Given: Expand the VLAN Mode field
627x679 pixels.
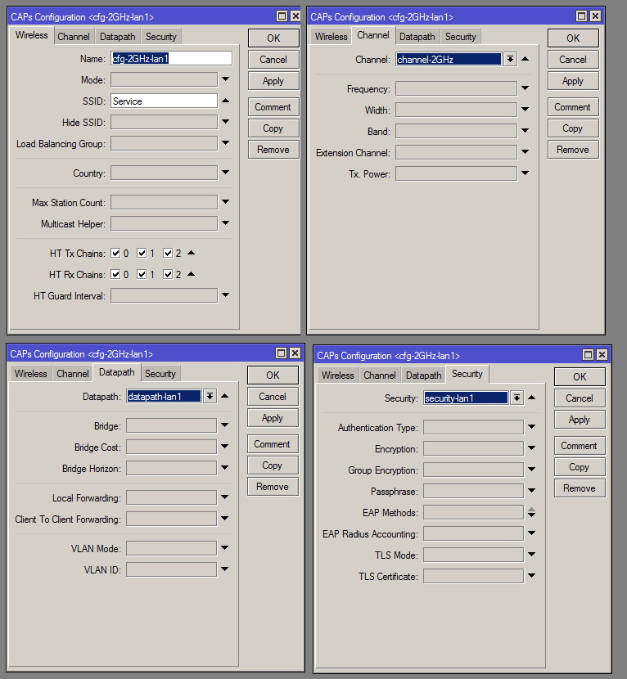Looking at the screenshot, I should [x=224, y=548].
